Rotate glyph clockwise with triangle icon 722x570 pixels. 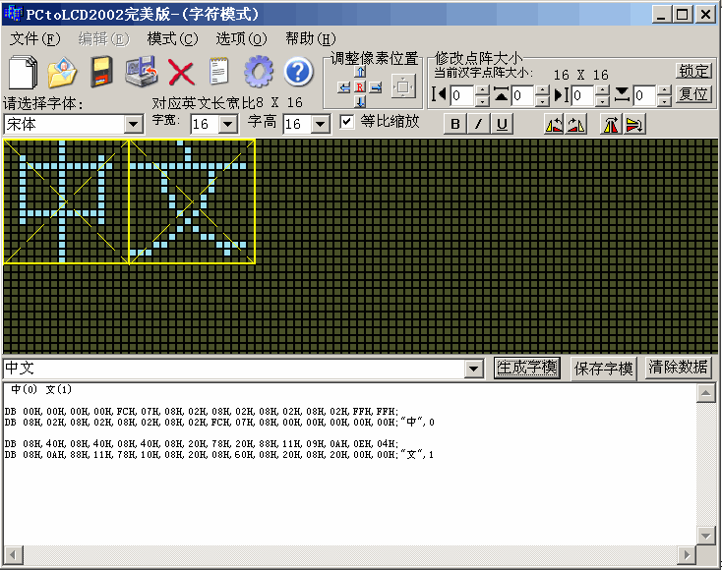click(575, 124)
